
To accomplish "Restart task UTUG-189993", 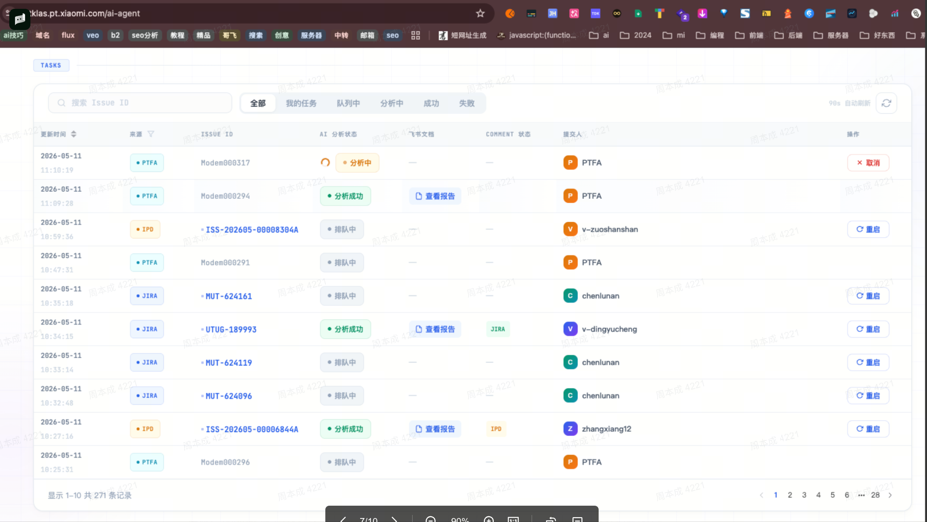I will point(868,329).
